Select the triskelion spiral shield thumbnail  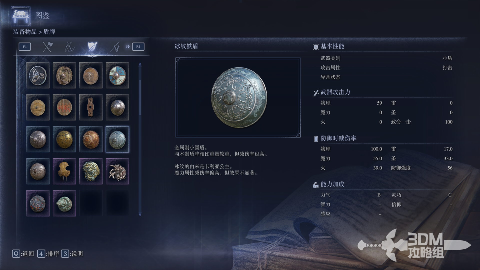coord(38,75)
